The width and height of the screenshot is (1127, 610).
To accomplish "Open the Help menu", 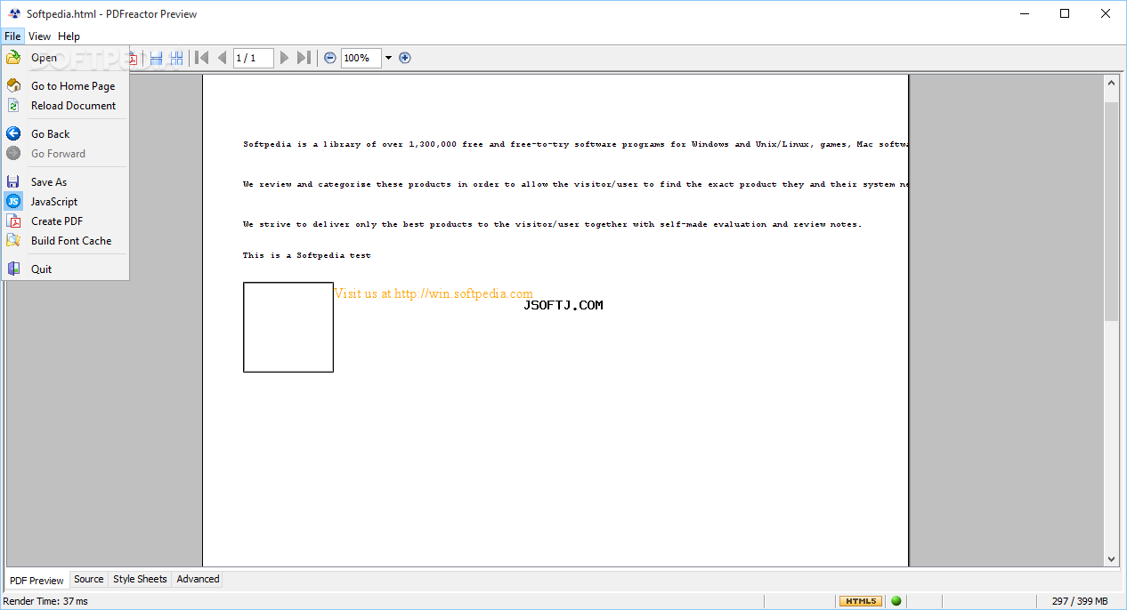I will point(69,36).
